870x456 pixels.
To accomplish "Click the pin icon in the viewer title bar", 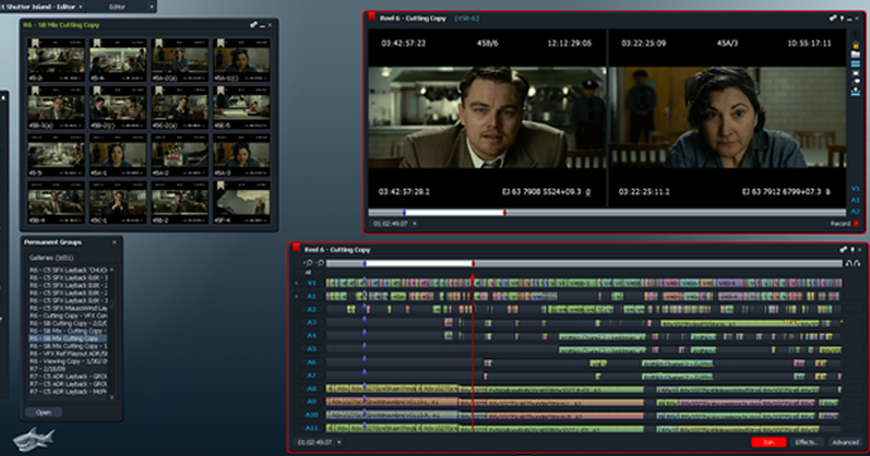I will pyautogui.click(x=842, y=18).
